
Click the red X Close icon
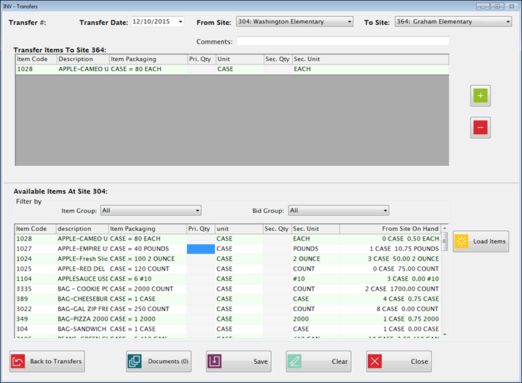(x=374, y=361)
